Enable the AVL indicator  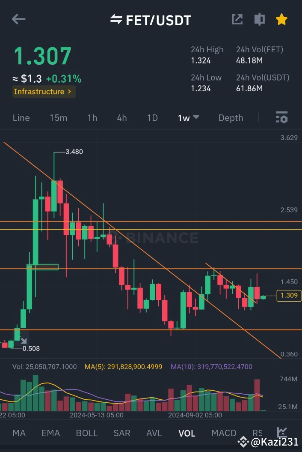(x=154, y=433)
